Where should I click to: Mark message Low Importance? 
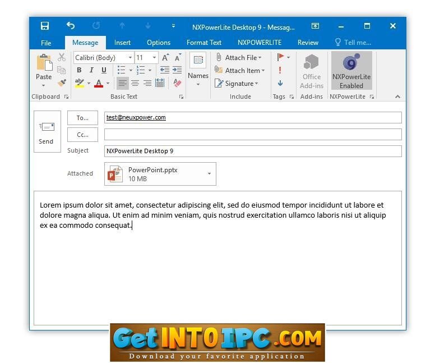tap(280, 83)
